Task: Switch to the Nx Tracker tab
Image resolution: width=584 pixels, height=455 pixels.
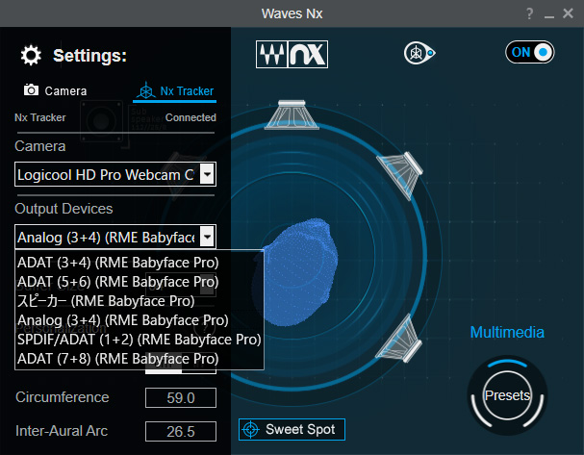Action: [174, 91]
